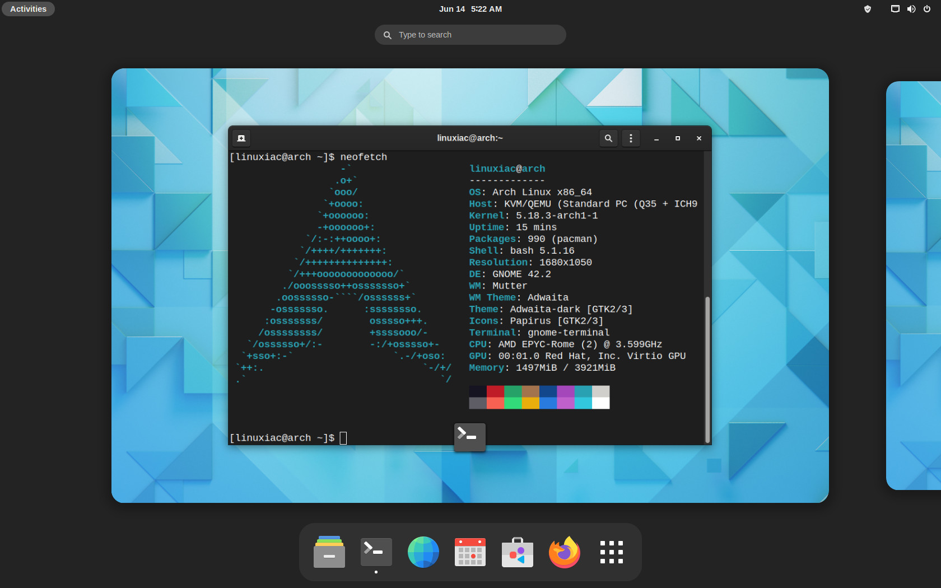This screenshot has height=588, width=941.
Task: Click the shield icon in top bar
Action: point(868,9)
